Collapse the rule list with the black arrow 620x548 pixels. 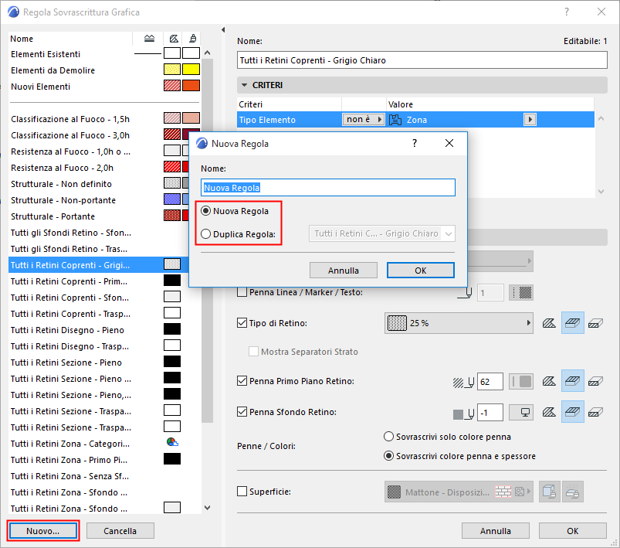pos(223,29)
